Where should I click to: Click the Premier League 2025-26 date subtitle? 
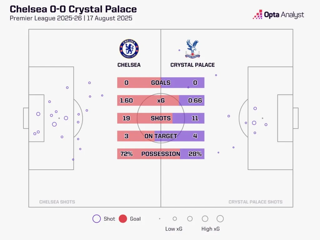tap(71, 18)
